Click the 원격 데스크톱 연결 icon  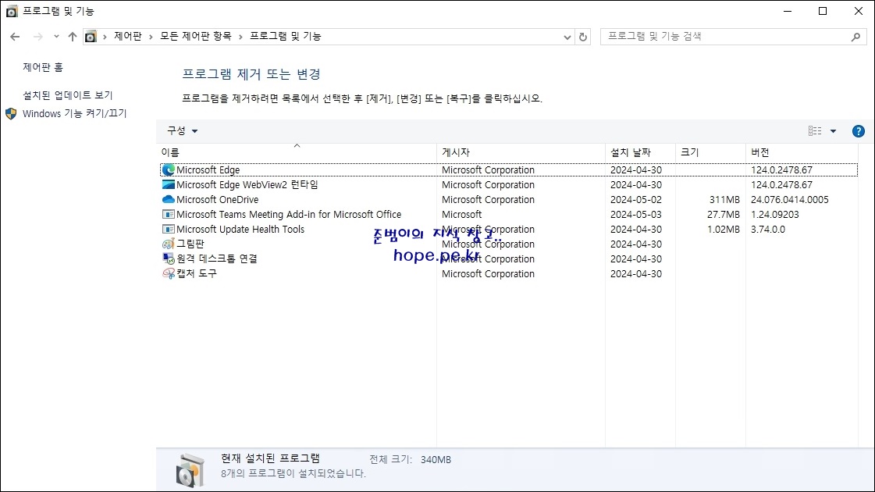[168, 258]
